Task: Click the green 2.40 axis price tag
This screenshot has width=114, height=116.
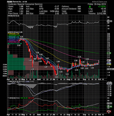Action: click(109, 53)
